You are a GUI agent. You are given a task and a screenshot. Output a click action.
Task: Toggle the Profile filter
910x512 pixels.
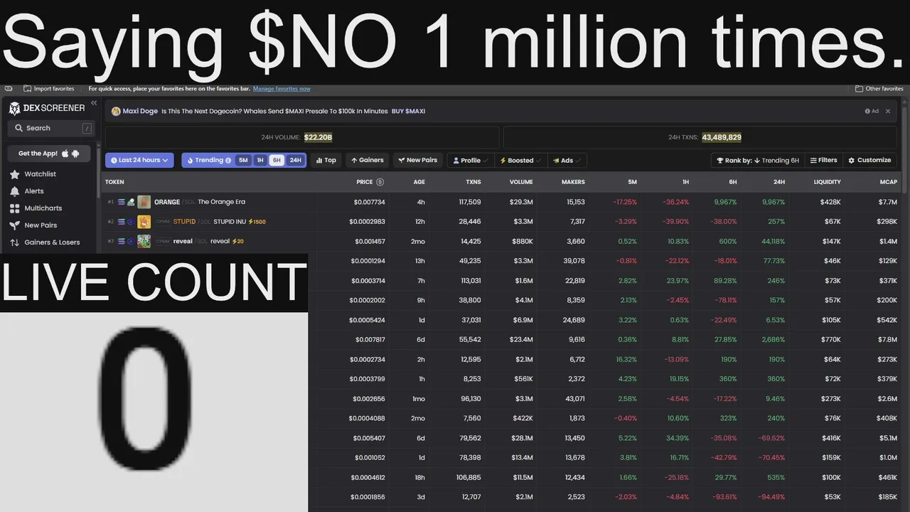470,161
